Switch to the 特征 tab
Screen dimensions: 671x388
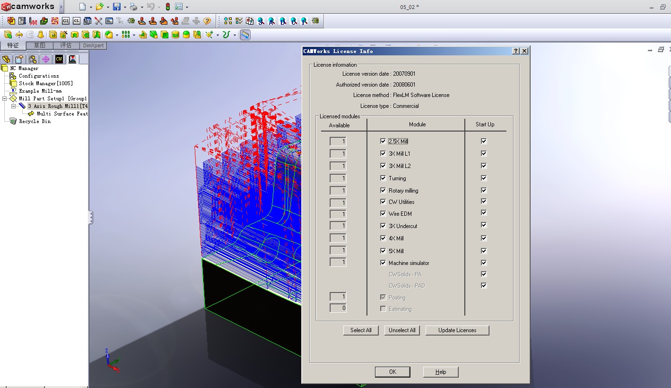pyautogui.click(x=13, y=45)
